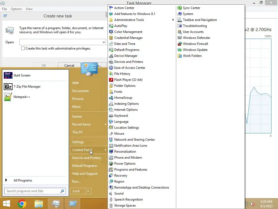The width and height of the screenshot is (278, 209).
Task: Select Storage Spaces entry
Action: pos(125,205)
